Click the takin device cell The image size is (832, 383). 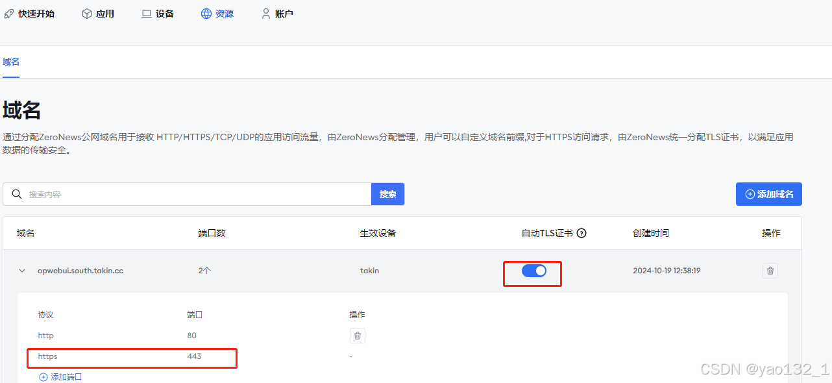tap(369, 271)
